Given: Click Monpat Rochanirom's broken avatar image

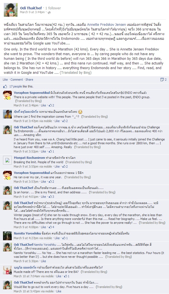Looking at the screenshot, I should click(x=7, y=160).
